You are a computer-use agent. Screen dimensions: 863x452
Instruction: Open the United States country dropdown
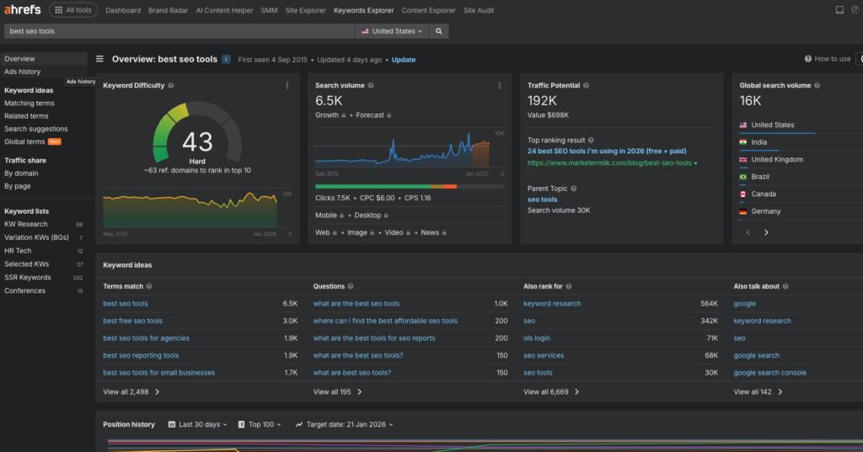(x=391, y=31)
